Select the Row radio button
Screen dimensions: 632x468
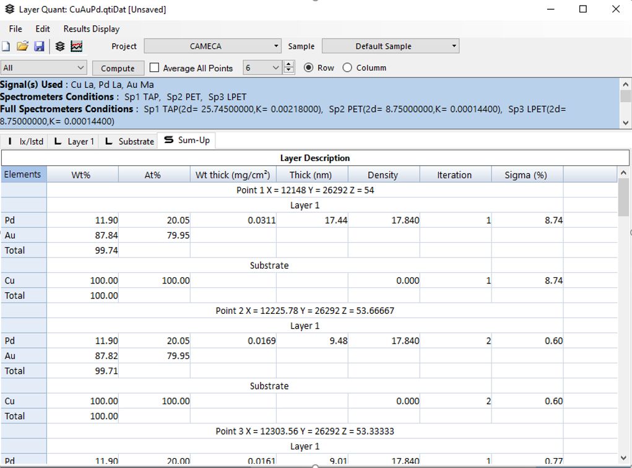click(x=308, y=68)
